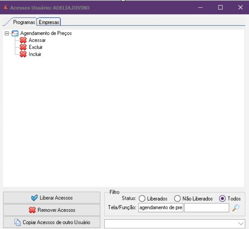Click the application logo in title bar
Viewport: 249px width, 229px height.
pos(6,7)
